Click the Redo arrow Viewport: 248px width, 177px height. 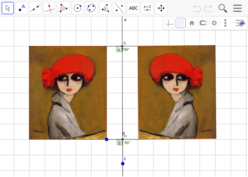(x=208, y=8)
